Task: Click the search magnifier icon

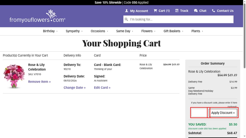Action: click(126, 19)
